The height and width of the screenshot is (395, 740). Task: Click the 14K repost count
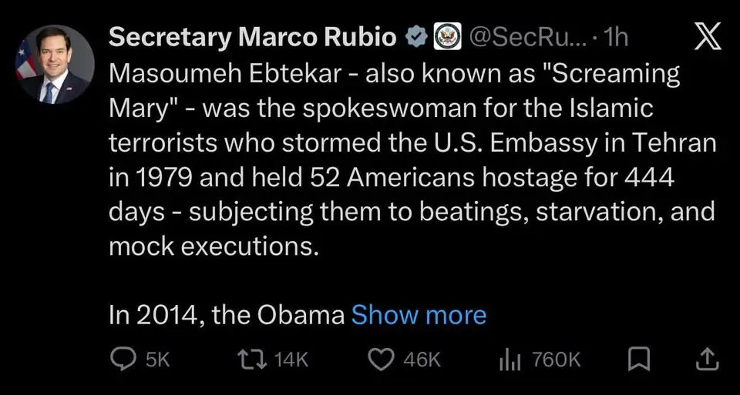click(291, 359)
